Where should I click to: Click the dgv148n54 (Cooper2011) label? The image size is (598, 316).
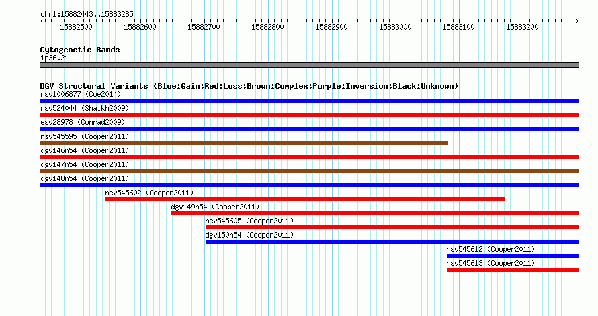pos(85,178)
